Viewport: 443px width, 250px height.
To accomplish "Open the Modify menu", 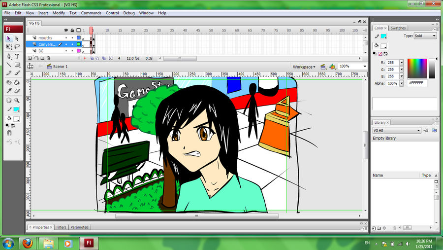I will [x=59, y=13].
